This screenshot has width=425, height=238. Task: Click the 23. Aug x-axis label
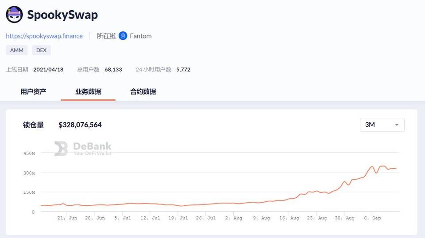click(317, 218)
